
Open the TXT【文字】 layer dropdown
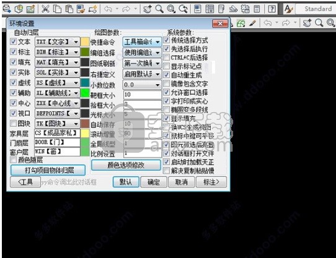coord(58,42)
